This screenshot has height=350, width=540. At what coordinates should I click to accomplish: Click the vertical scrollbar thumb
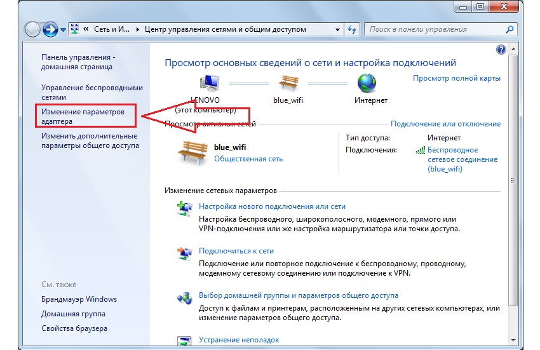pos(513,180)
